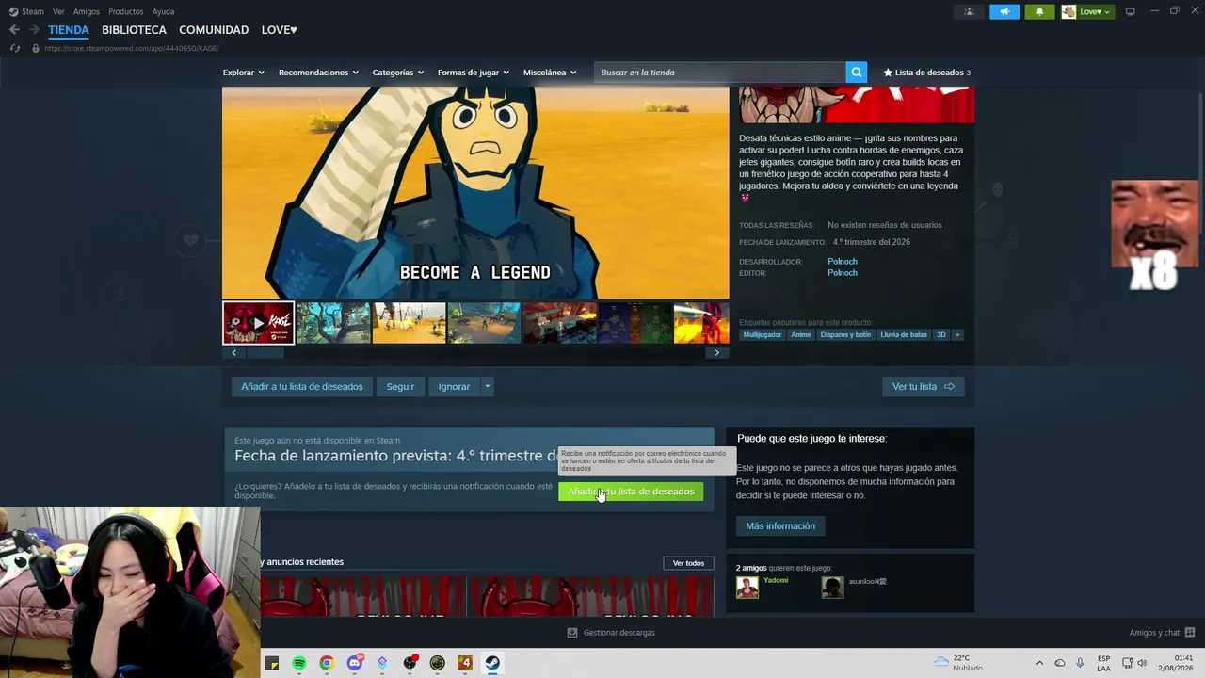Expand the Categorías dropdown
The image size is (1205, 678).
click(x=397, y=73)
